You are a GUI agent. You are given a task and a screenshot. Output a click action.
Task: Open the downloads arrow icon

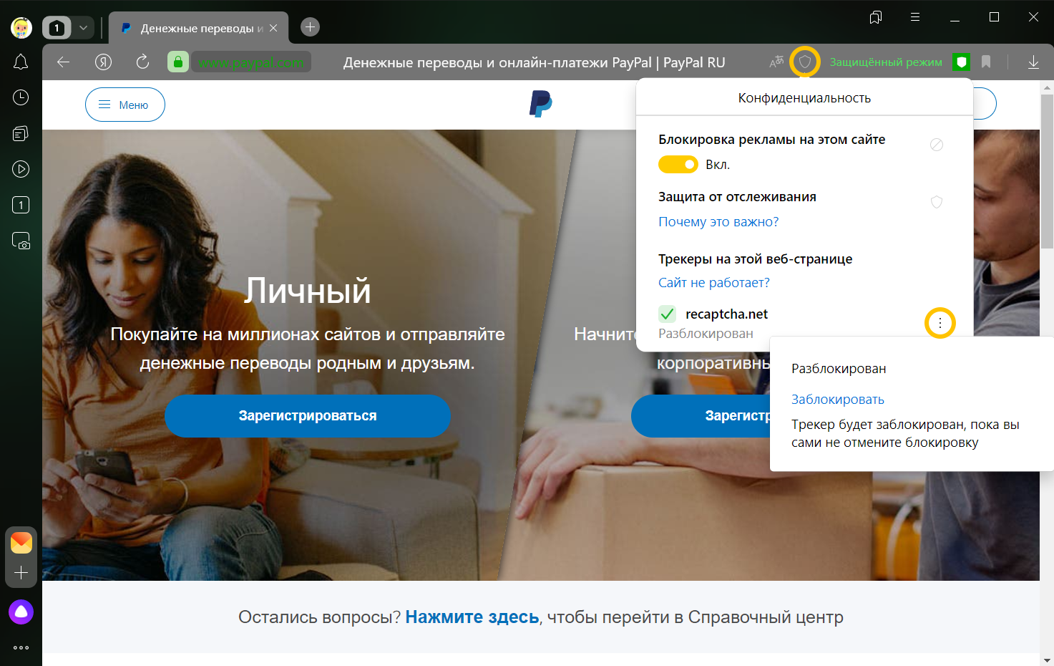[1033, 62]
